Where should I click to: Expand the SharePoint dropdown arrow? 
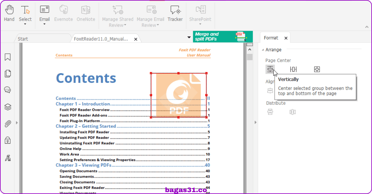tap(200, 24)
